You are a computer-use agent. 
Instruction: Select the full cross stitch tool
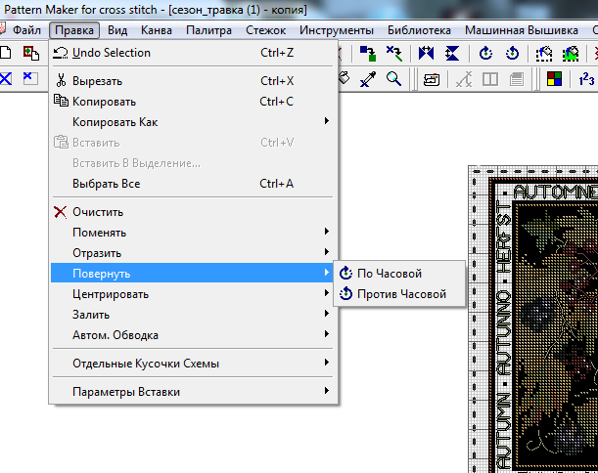pos(7,78)
